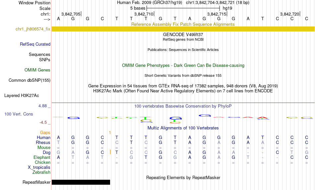Screen dimensions: 315x190
Task: Click the Gaps row label
Action: [x=45, y=133]
